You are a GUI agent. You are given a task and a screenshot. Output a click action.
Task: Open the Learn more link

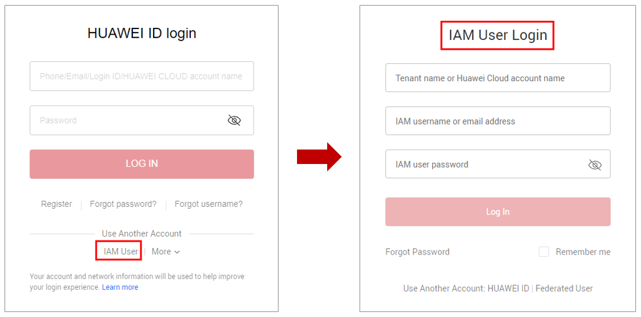(x=120, y=287)
